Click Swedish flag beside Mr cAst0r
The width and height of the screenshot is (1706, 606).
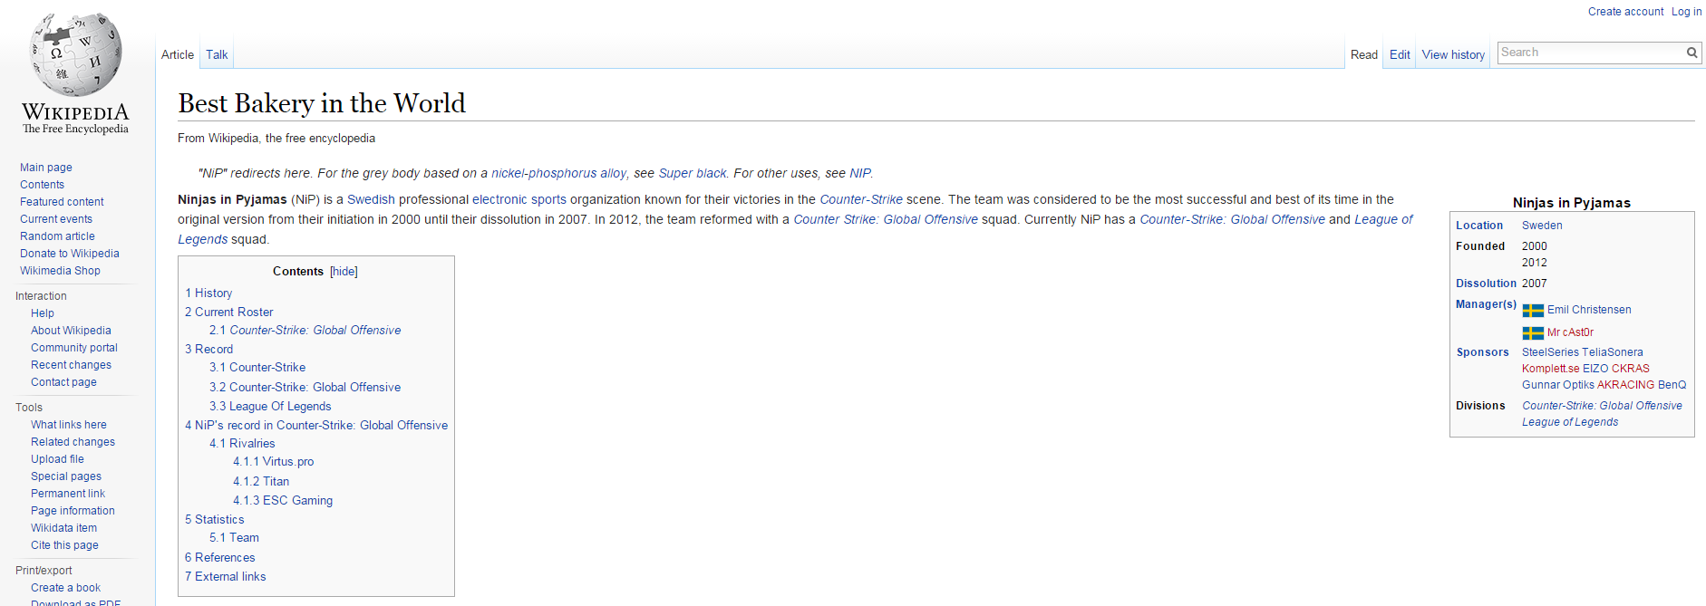click(x=1533, y=333)
